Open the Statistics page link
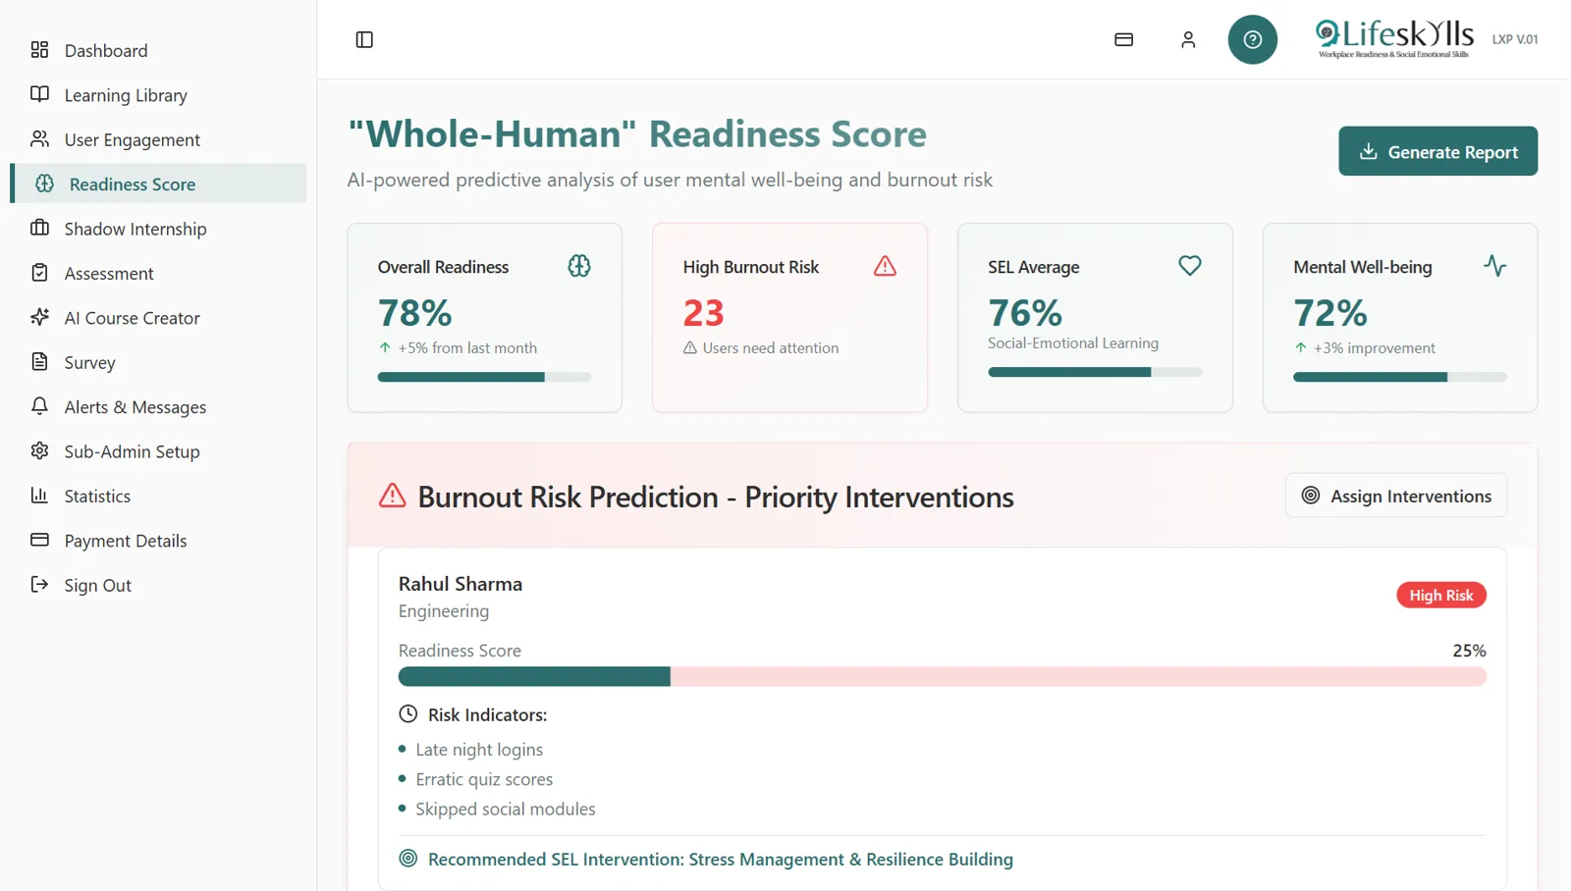This screenshot has width=1571, height=891. pos(158,497)
